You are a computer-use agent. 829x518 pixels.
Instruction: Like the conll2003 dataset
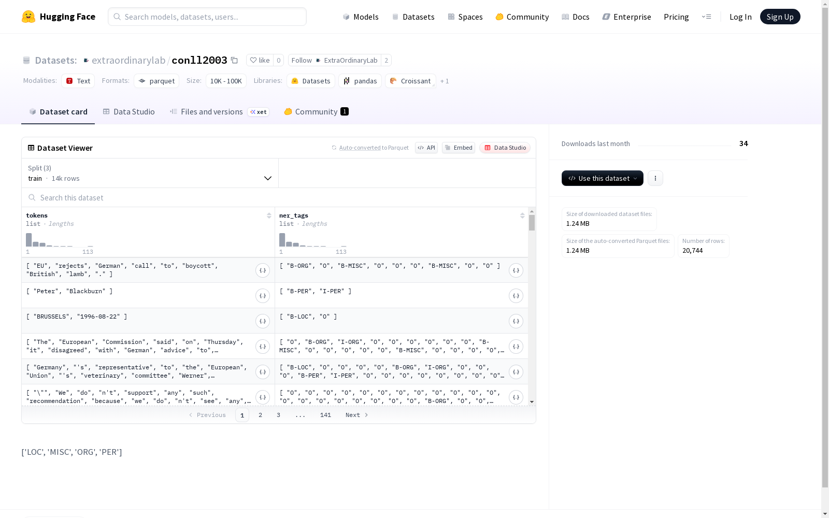point(260,60)
